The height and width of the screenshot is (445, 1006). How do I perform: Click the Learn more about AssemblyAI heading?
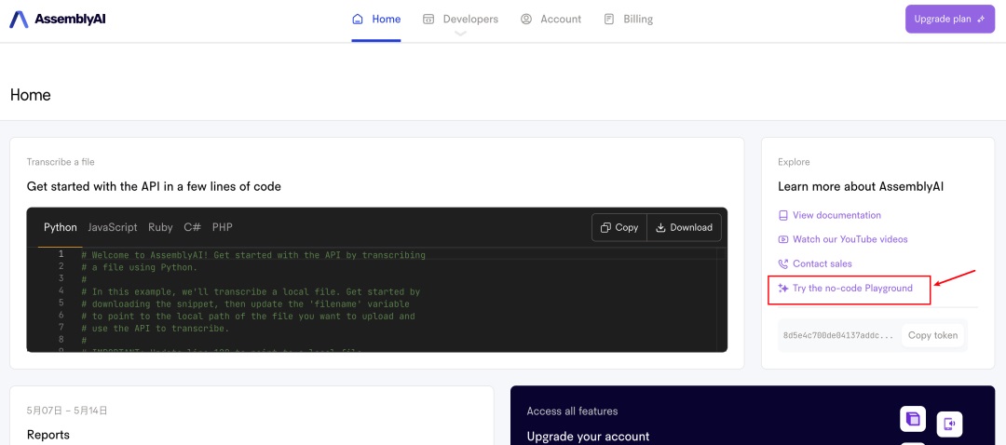point(861,186)
